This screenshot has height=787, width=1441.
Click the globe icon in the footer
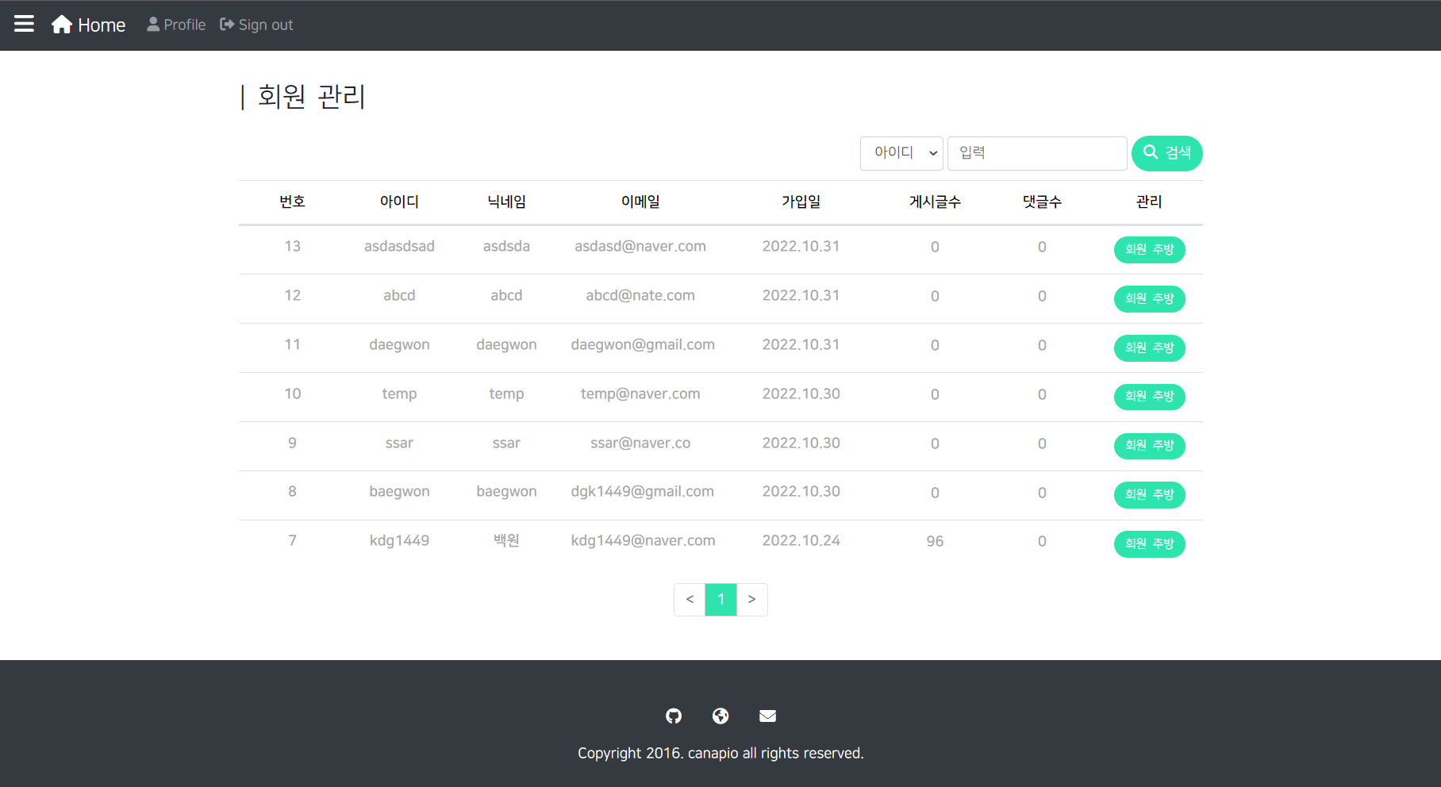tap(720, 716)
